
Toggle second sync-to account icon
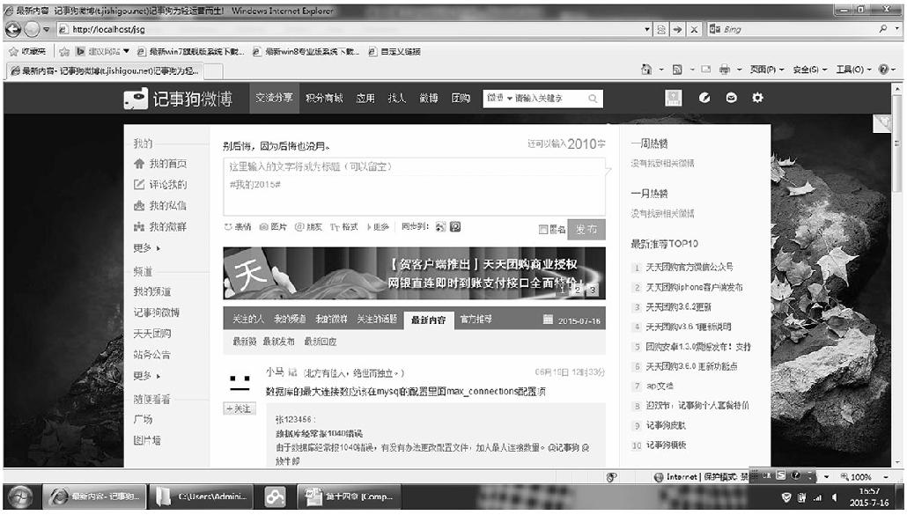[x=455, y=227]
